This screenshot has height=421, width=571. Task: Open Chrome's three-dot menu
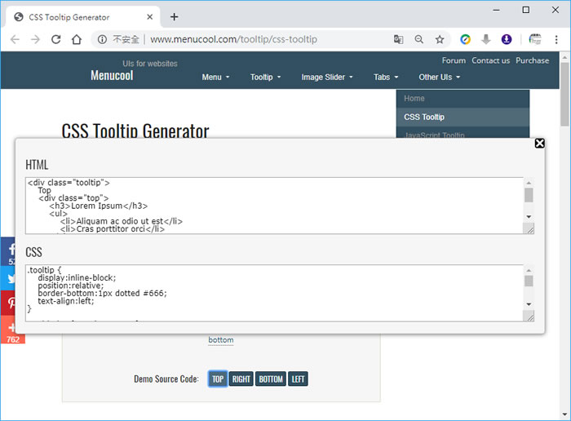coord(556,39)
